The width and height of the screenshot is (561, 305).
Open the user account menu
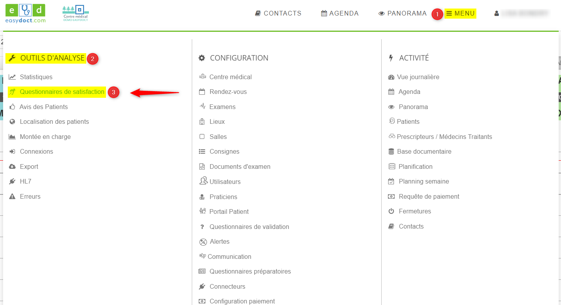521,14
